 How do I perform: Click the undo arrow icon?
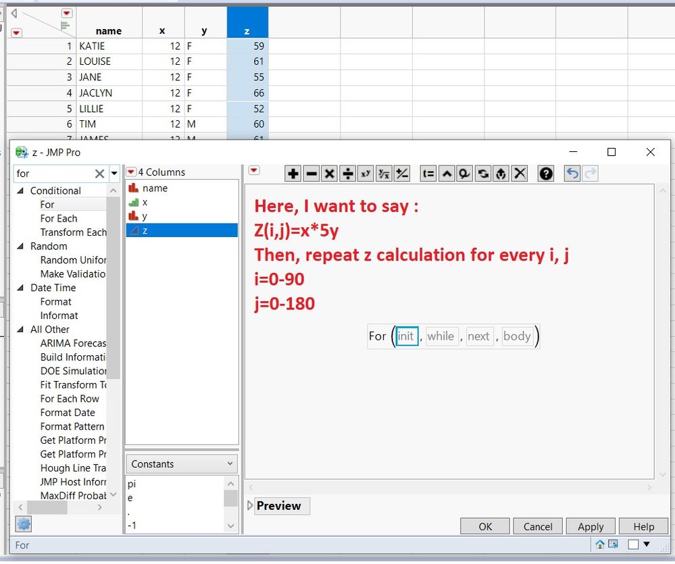click(x=572, y=174)
